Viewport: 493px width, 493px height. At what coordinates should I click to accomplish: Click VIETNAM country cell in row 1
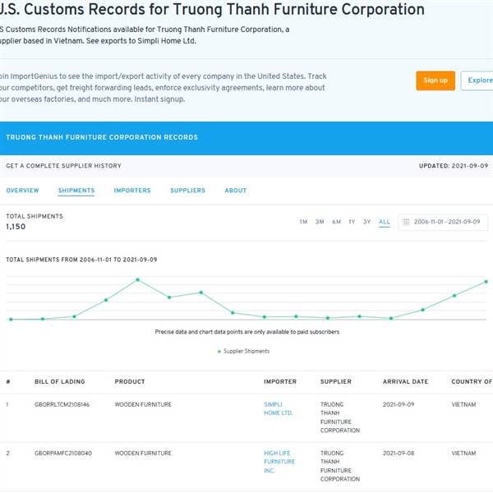(463, 404)
